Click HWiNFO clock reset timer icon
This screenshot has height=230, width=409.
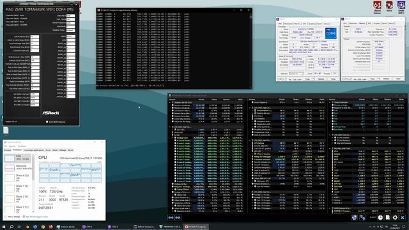(380, 217)
